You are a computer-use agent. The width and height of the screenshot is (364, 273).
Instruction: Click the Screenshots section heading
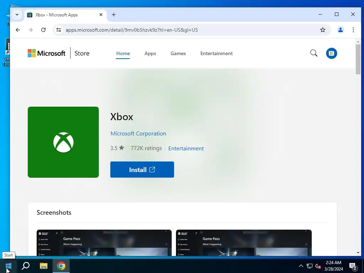coord(54,213)
